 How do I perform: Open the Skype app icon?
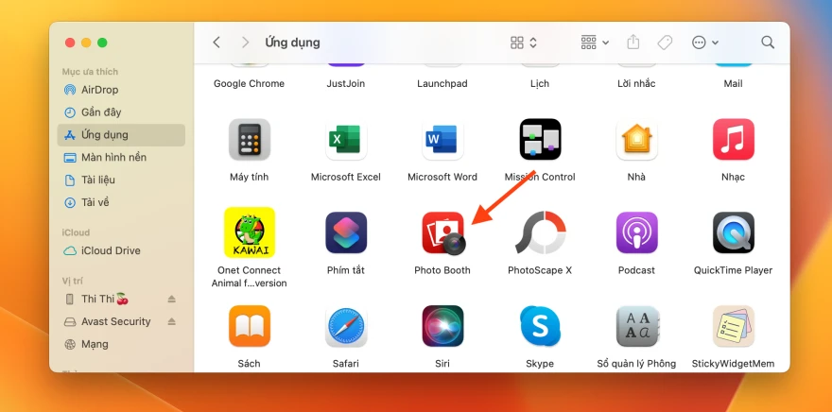(540, 326)
